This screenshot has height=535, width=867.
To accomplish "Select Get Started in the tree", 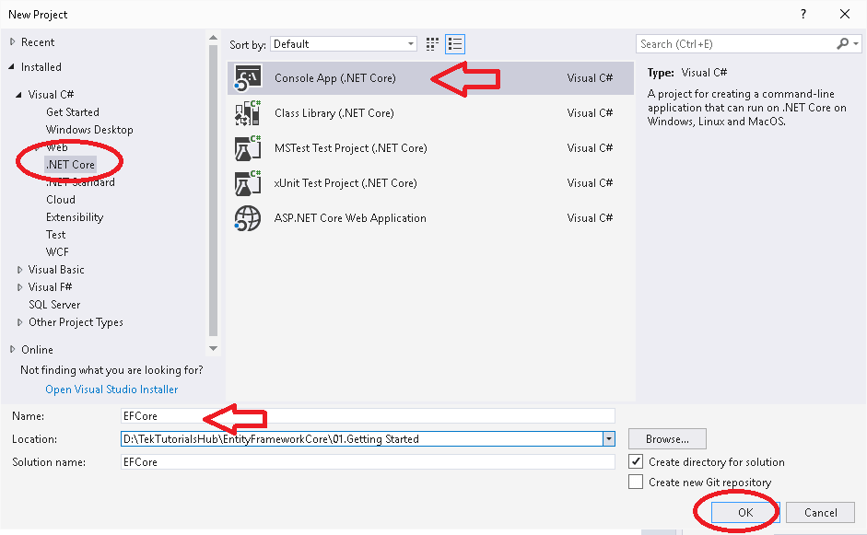I will point(73,112).
